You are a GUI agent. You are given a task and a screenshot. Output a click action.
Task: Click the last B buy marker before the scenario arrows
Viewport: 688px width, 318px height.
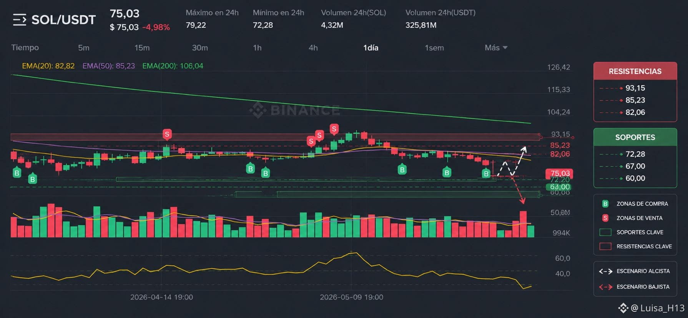click(x=486, y=174)
